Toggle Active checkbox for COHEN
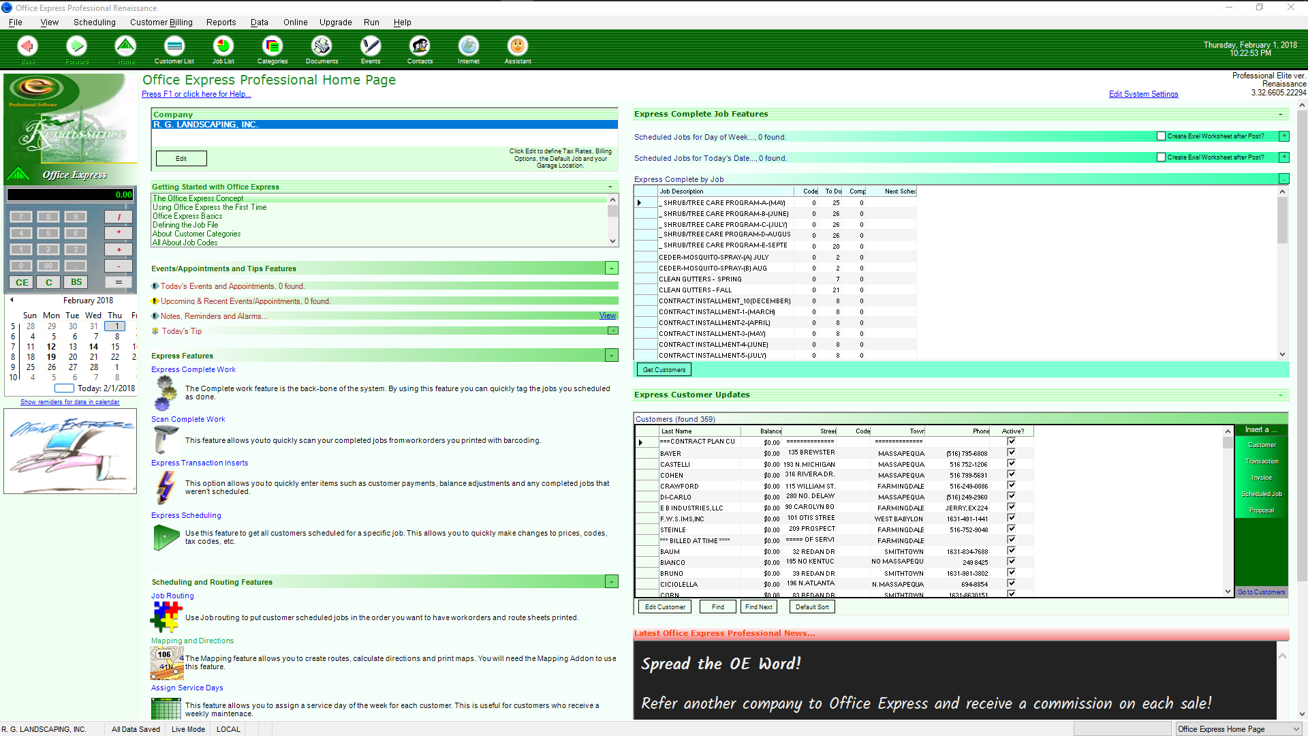The width and height of the screenshot is (1308, 736). pyautogui.click(x=1012, y=474)
